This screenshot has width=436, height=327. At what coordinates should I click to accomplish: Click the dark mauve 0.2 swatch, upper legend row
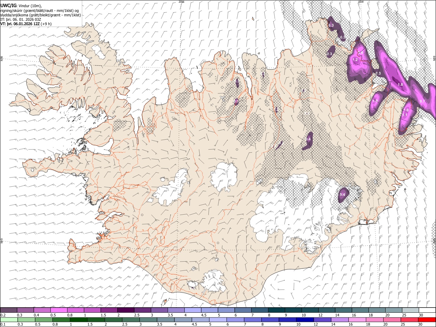pyautogui.click(x=9, y=310)
